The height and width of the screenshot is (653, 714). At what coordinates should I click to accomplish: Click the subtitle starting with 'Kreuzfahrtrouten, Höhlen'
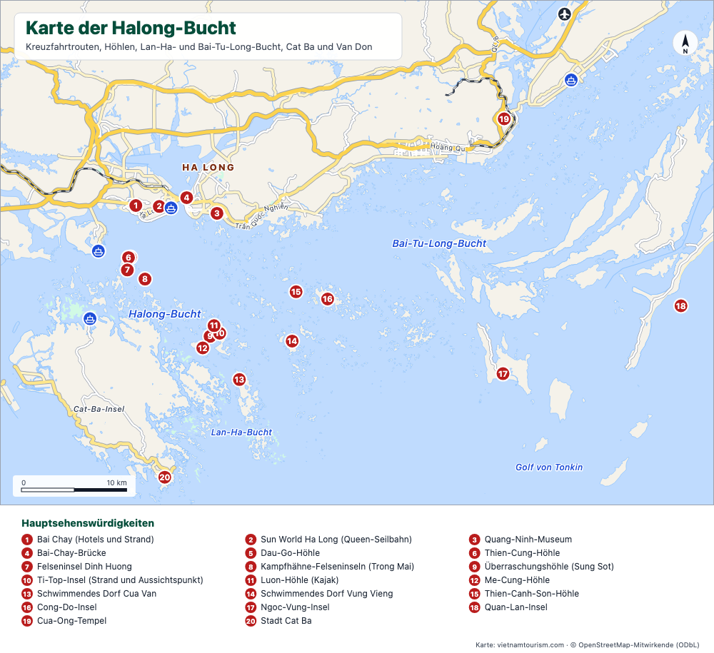click(x=199, y=47)
